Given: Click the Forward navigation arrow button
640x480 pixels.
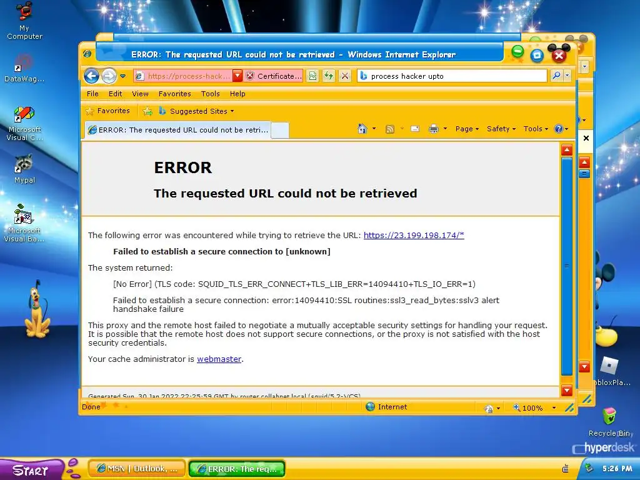Looking at the screenshot, I should (x=109, y=76).
